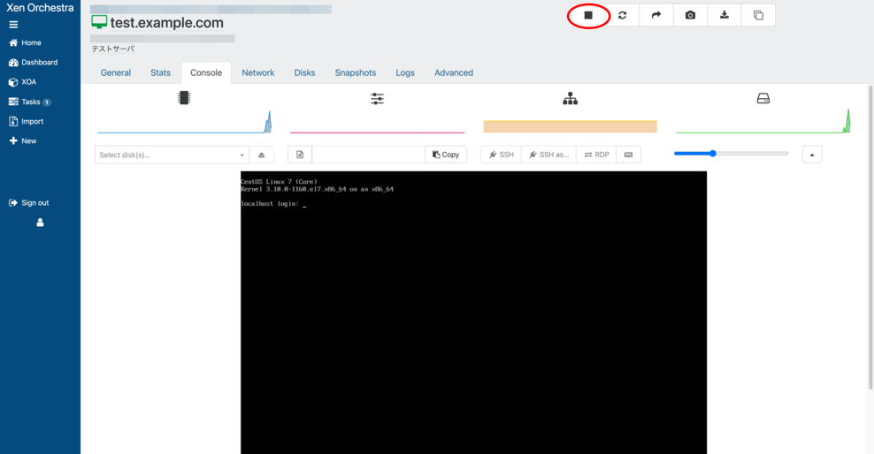Open user profile icon in sidebar

point(40,223)
